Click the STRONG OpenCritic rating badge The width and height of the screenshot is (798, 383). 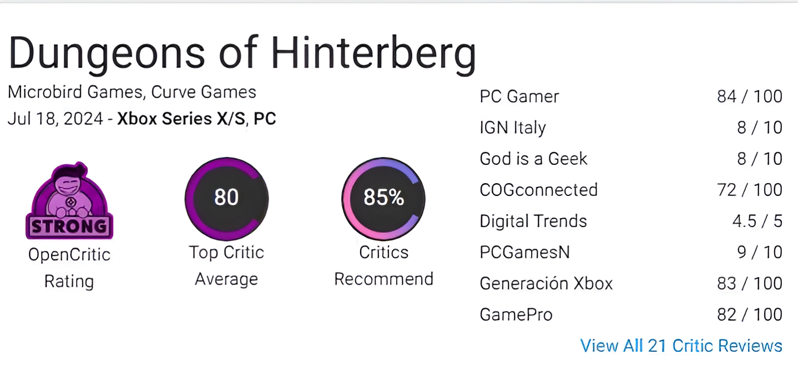click(69, 201)
